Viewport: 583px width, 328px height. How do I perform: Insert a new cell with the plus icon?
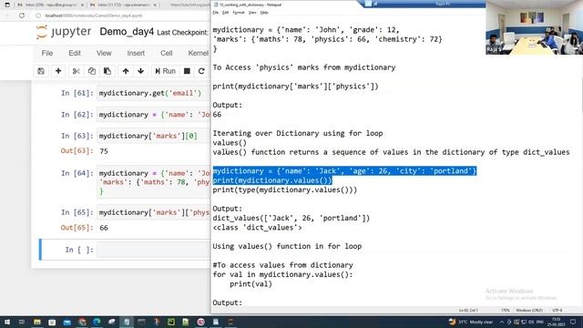tap(58, 71)
